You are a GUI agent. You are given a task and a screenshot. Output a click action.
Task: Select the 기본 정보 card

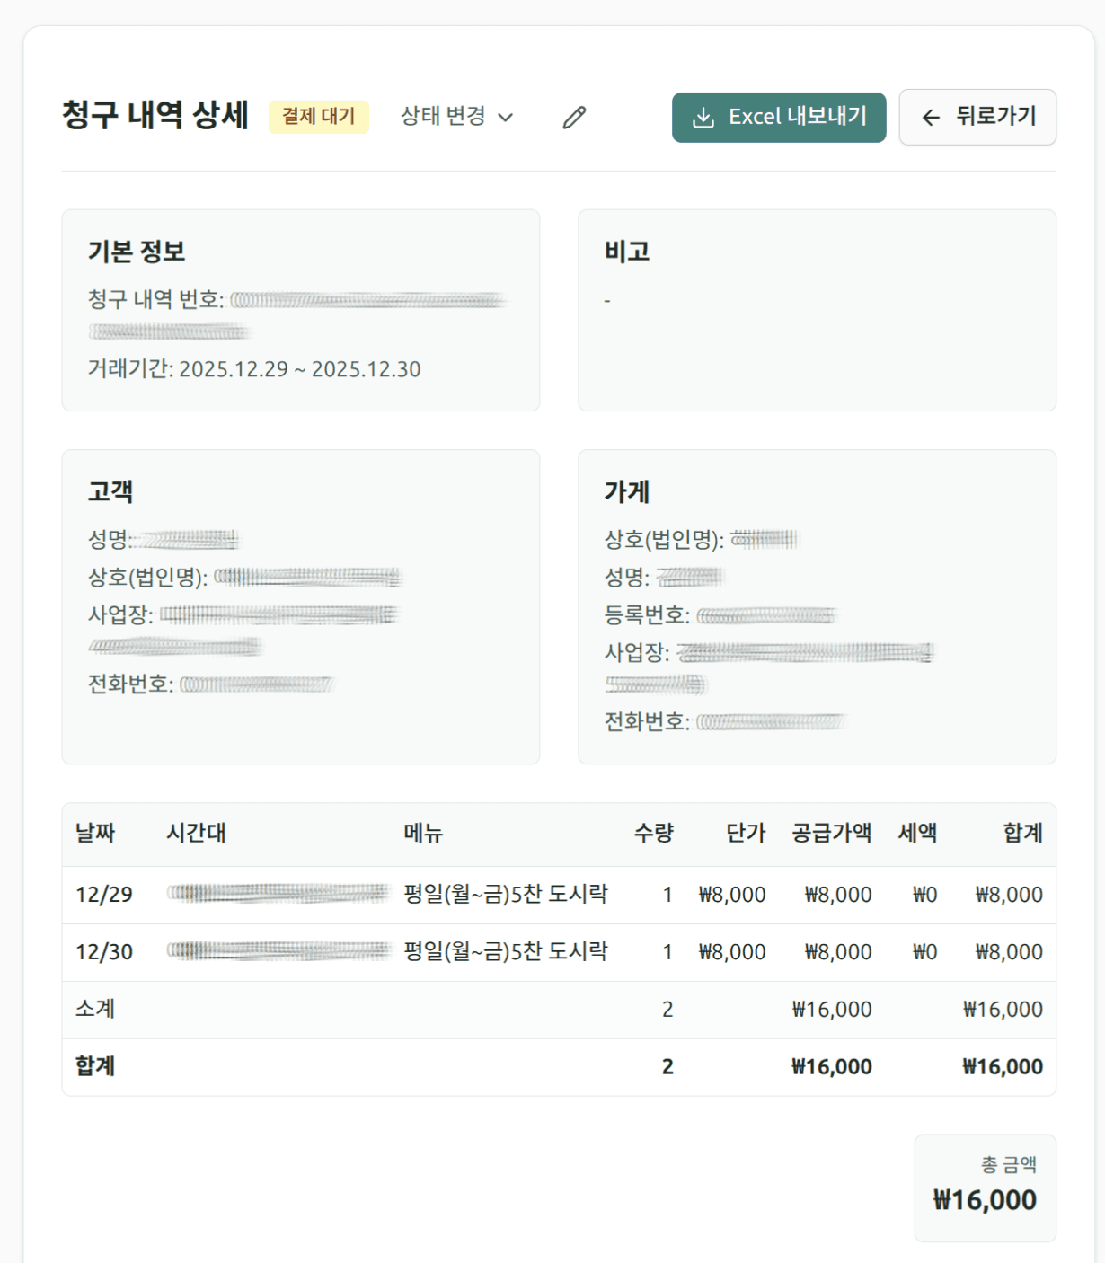point(301,310)
